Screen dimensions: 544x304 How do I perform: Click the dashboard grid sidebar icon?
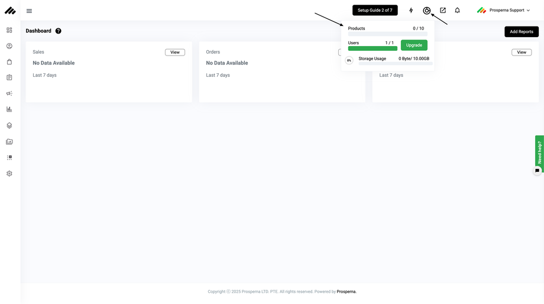point(9,30)
